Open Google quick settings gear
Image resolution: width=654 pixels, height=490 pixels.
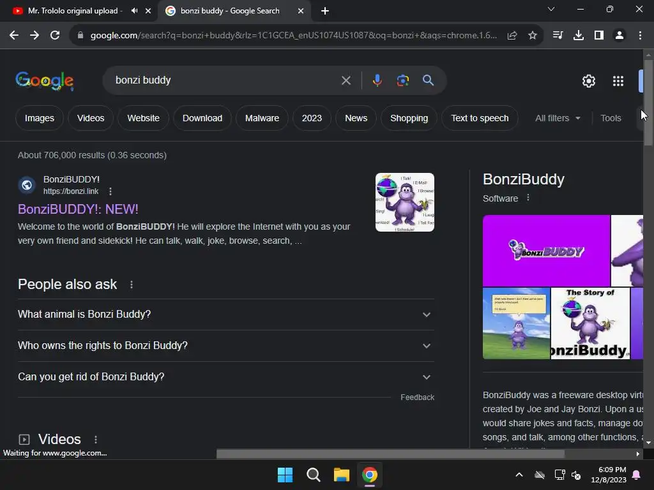pyautogui.click(x=588, y=81)
